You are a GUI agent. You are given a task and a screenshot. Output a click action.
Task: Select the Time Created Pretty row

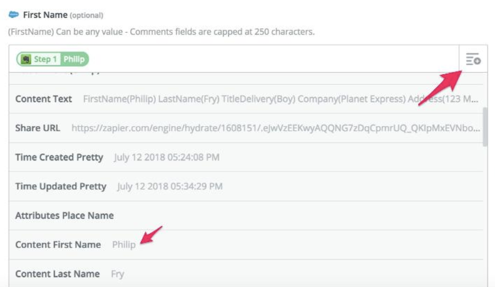pos(246,157)
